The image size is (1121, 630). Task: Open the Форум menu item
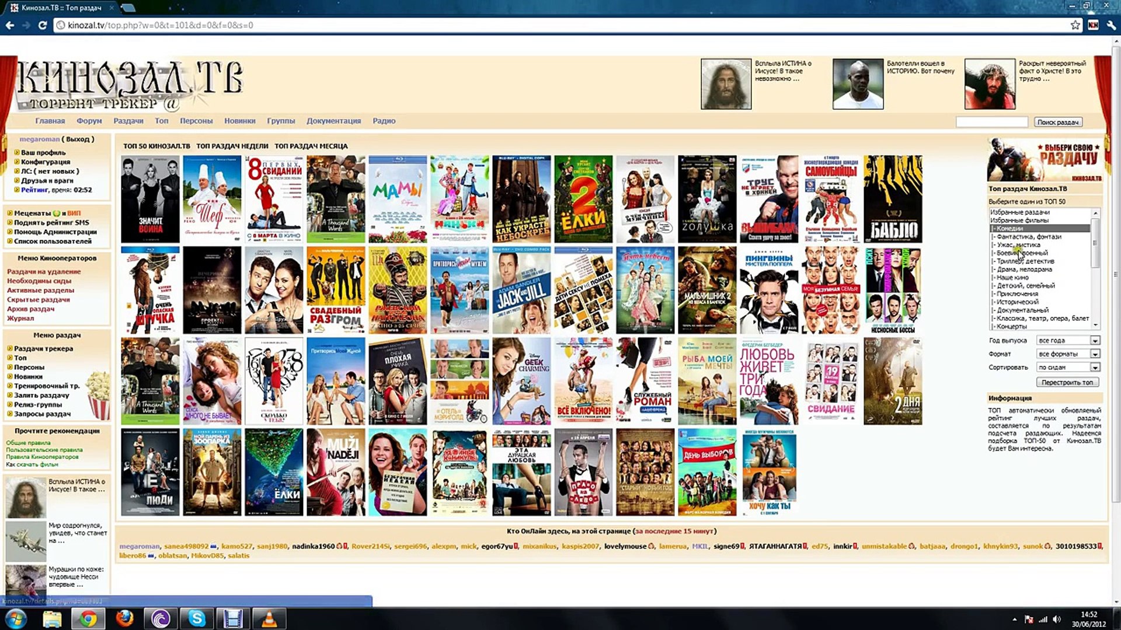pyautogui.click(x=89, y=121)
